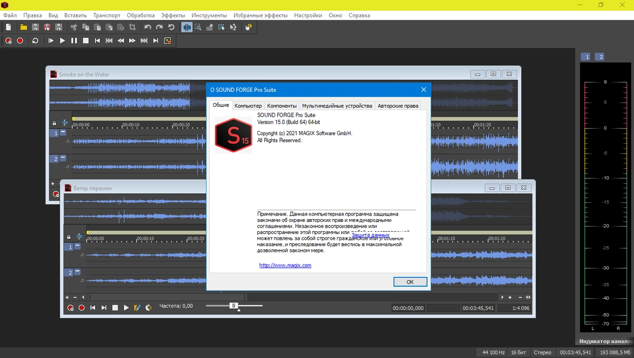634x358 pixels.
Task: Redo the action from the toolbar
Action: coord(159,27)
